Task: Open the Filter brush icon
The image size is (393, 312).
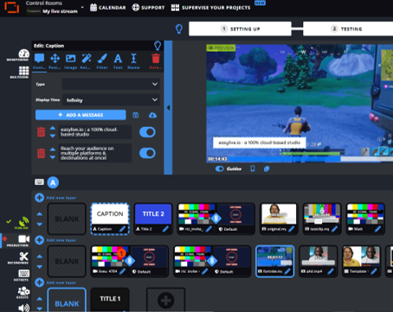Action: point(102,59)
